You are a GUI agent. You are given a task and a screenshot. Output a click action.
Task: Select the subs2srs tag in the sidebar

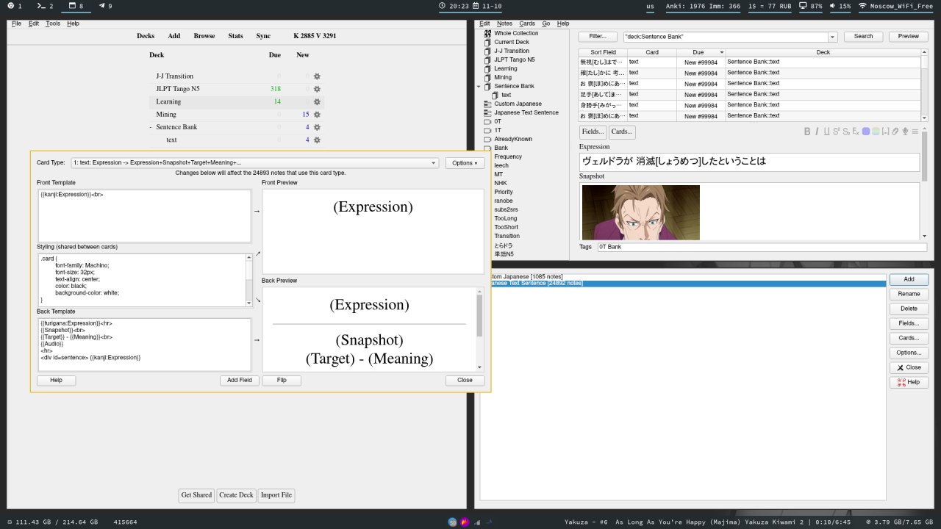[504, 209]
